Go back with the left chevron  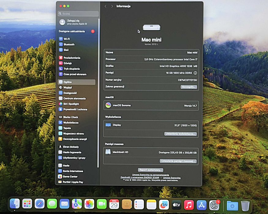pos(105,6)
